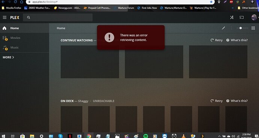Open the Newegg.com bookmark

tap(67, 8)
